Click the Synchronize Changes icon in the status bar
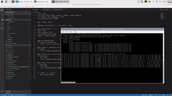Viewport: 172px width, 96px height. coord(9,95)
